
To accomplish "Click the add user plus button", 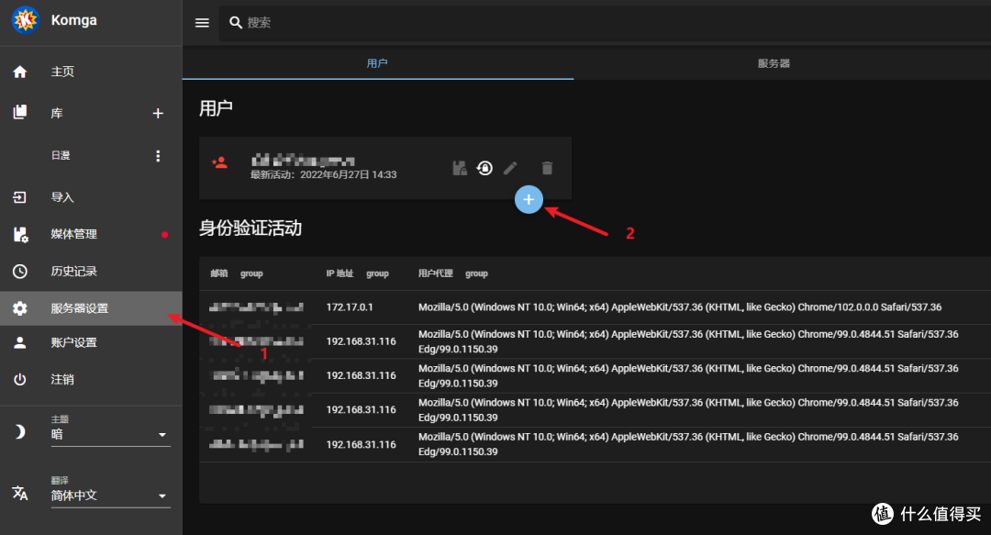I will coord(529,199).
